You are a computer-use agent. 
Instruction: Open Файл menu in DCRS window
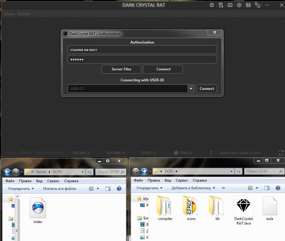(x=10, y=181)
